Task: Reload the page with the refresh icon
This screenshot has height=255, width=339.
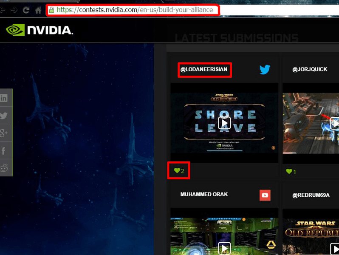Action: [26, 10]
